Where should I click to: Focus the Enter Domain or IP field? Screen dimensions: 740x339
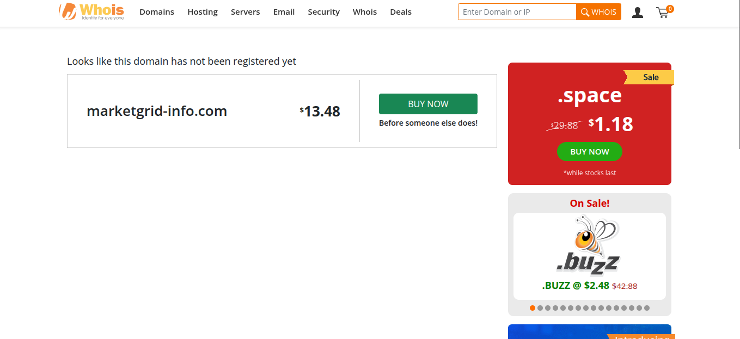pos(517,12)
